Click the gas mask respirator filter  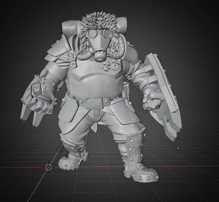click(x=99, y=57)
